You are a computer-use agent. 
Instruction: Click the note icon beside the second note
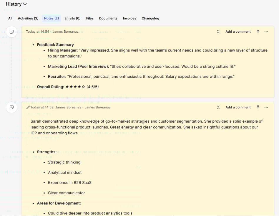(x=11, y=108)
